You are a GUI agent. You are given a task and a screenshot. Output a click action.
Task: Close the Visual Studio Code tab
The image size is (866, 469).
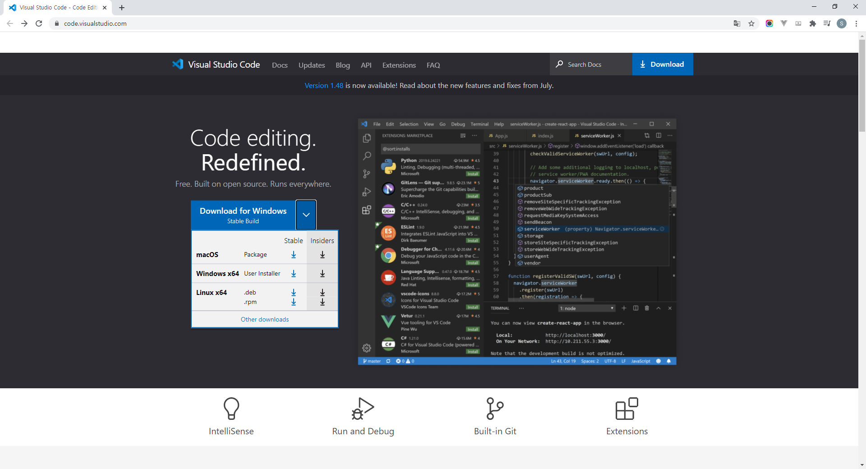click(105, 8)
